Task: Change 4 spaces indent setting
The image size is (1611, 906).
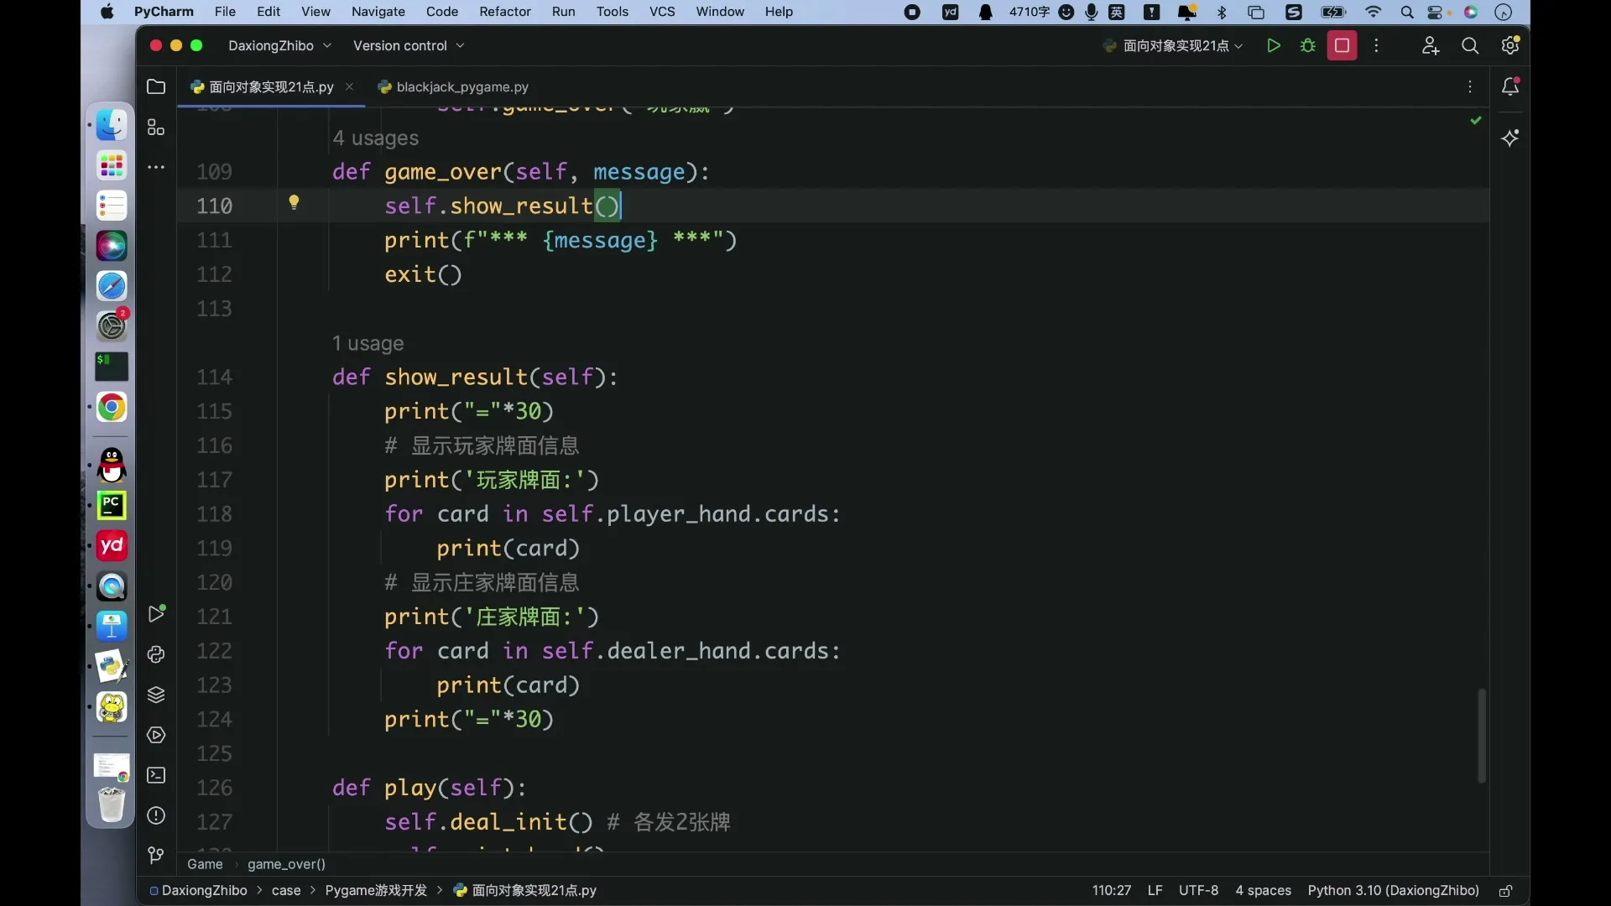Action: (x=1263, y=891)
